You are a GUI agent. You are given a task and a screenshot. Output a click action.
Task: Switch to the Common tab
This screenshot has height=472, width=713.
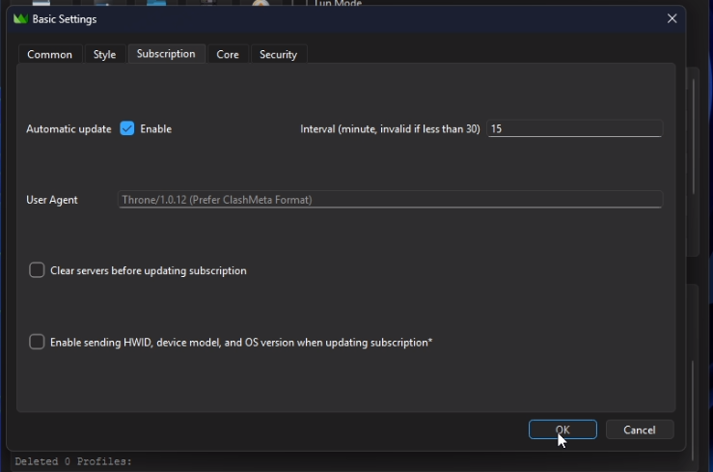click(x=49, y=55)
